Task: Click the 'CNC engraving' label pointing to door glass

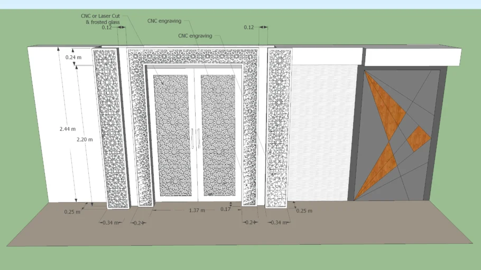Action: (x=164, y=21)
